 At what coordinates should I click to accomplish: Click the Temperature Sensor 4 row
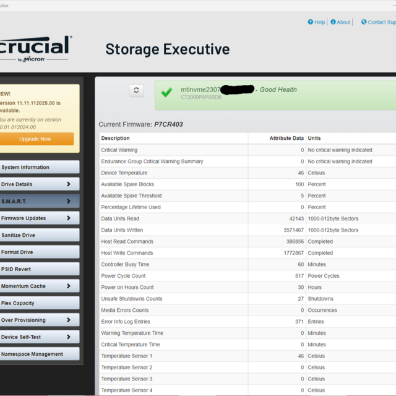click(247, 390)
